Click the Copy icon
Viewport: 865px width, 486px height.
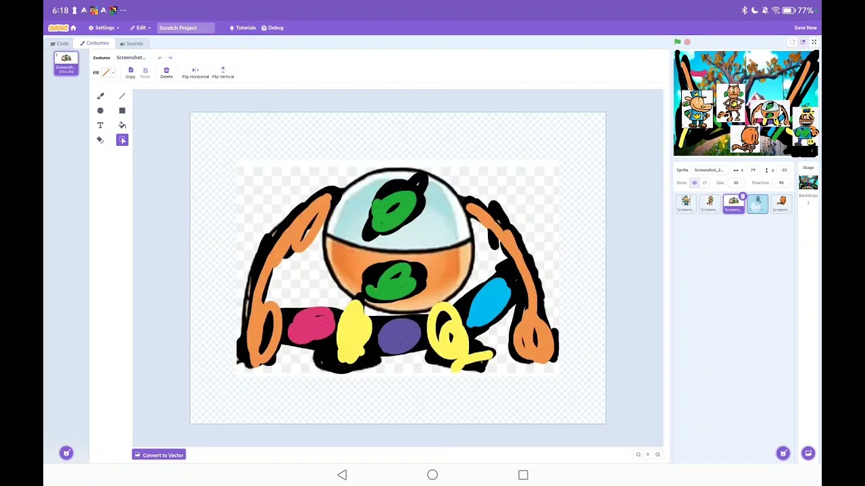point(130,73)
